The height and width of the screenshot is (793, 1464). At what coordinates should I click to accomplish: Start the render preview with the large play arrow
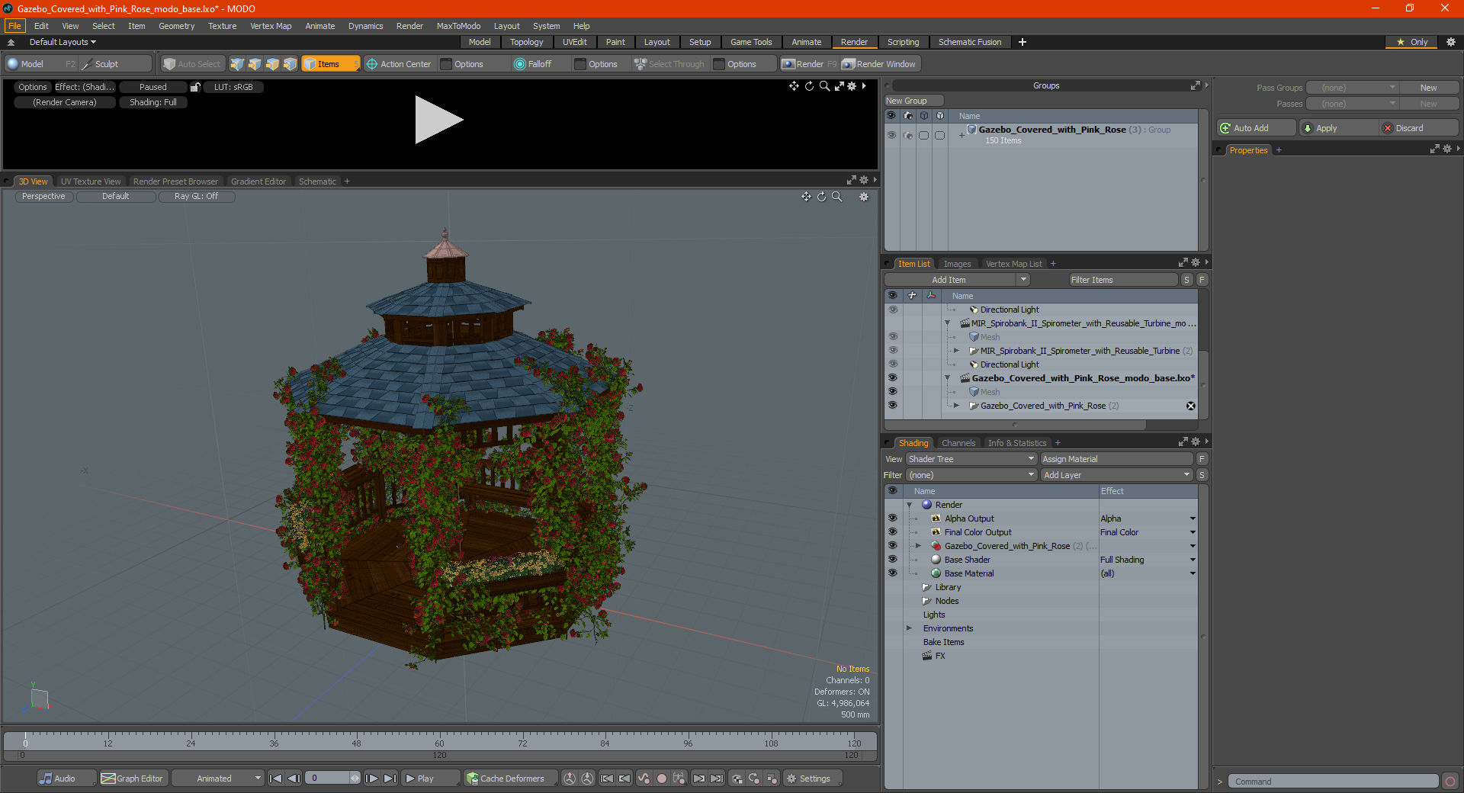pos(438,120)
